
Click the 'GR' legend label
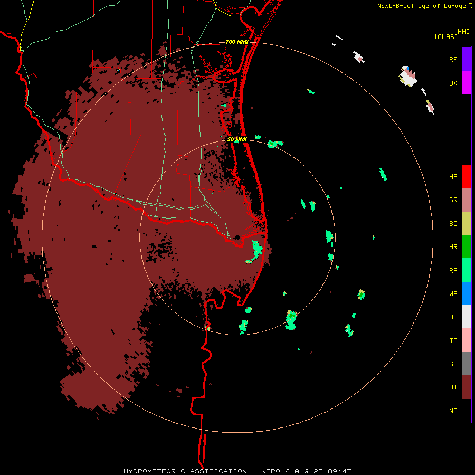453,200
